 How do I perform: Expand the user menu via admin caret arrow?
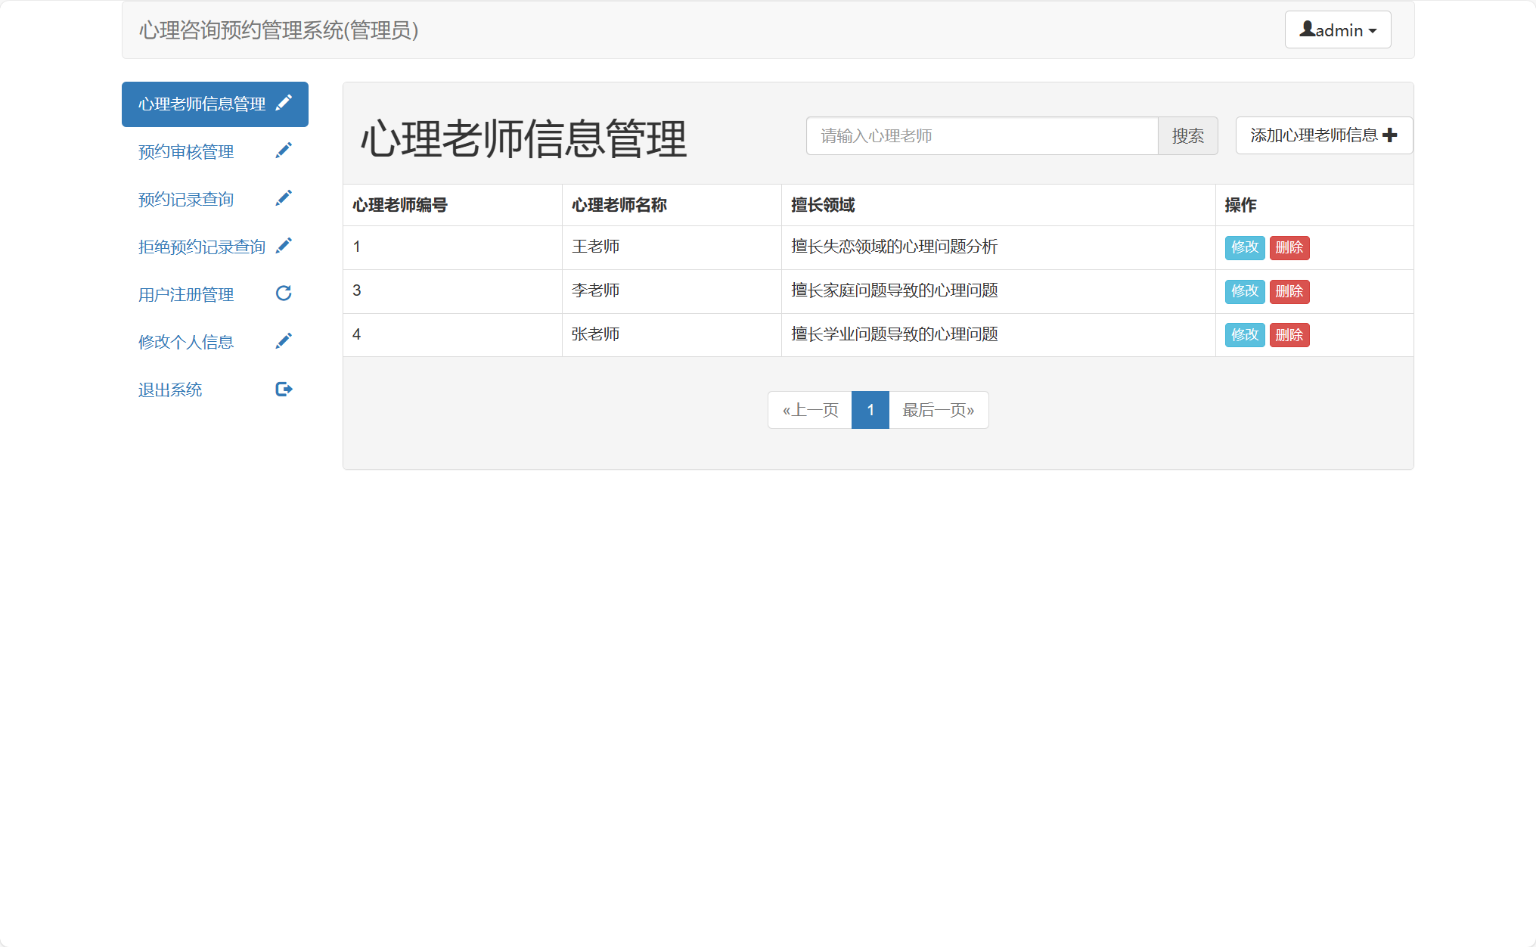1372,30
